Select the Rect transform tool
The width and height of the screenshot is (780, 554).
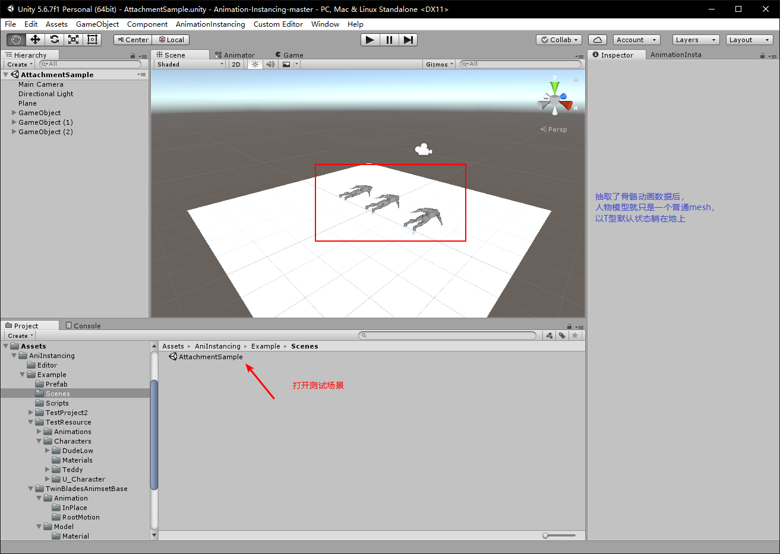91,40
